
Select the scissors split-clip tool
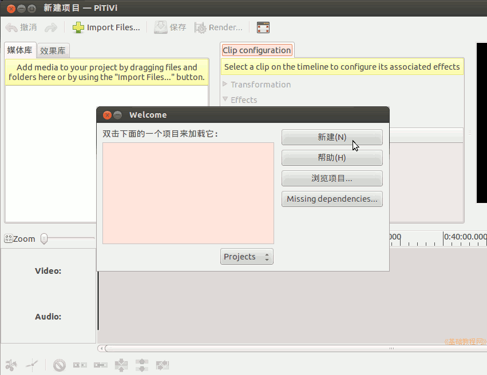[x=11, y=364]
